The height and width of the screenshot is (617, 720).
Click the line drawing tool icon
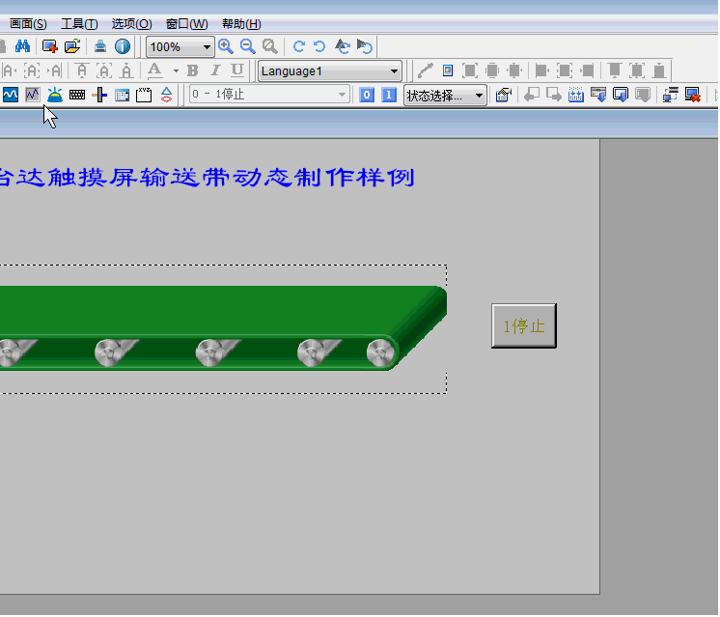[x=426, y=70]
